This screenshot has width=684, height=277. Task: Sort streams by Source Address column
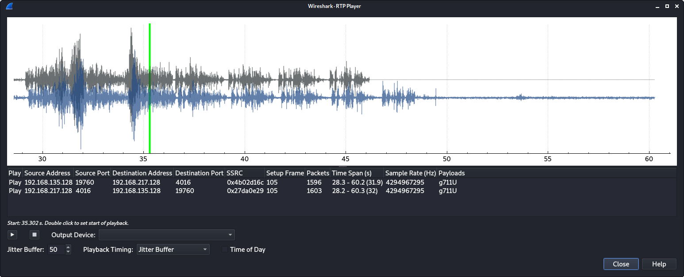[47, 173]
